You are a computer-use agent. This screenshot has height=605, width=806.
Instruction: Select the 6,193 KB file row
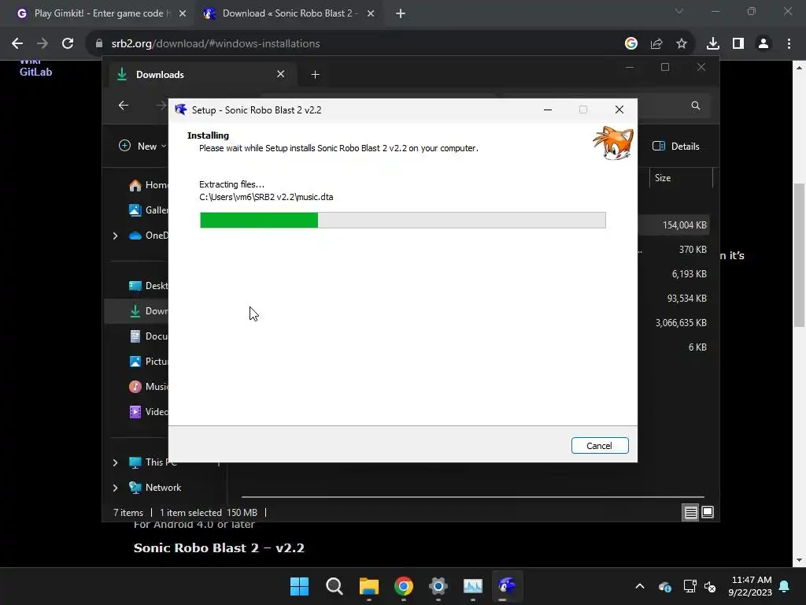[x=674, y=273]
